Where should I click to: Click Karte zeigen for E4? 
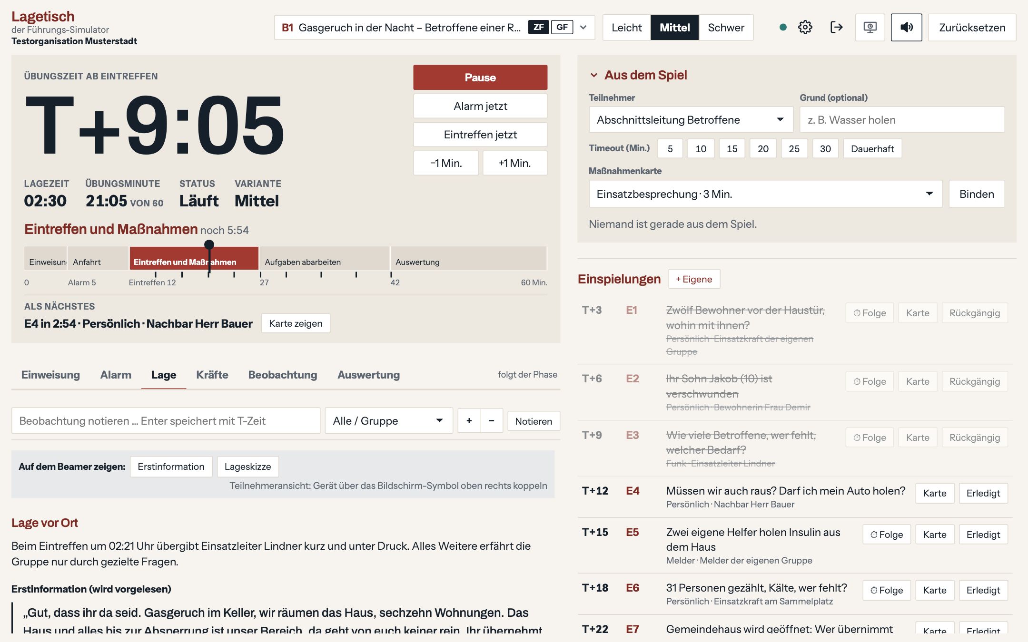[x=296, y=323]
